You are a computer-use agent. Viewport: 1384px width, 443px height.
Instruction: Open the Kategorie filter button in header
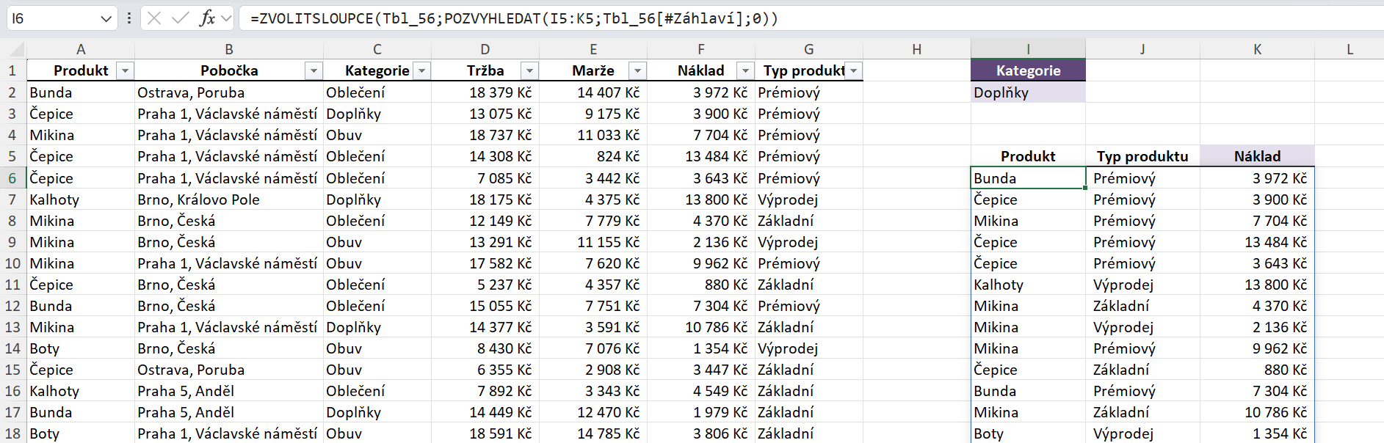click(x=422, y=71)
